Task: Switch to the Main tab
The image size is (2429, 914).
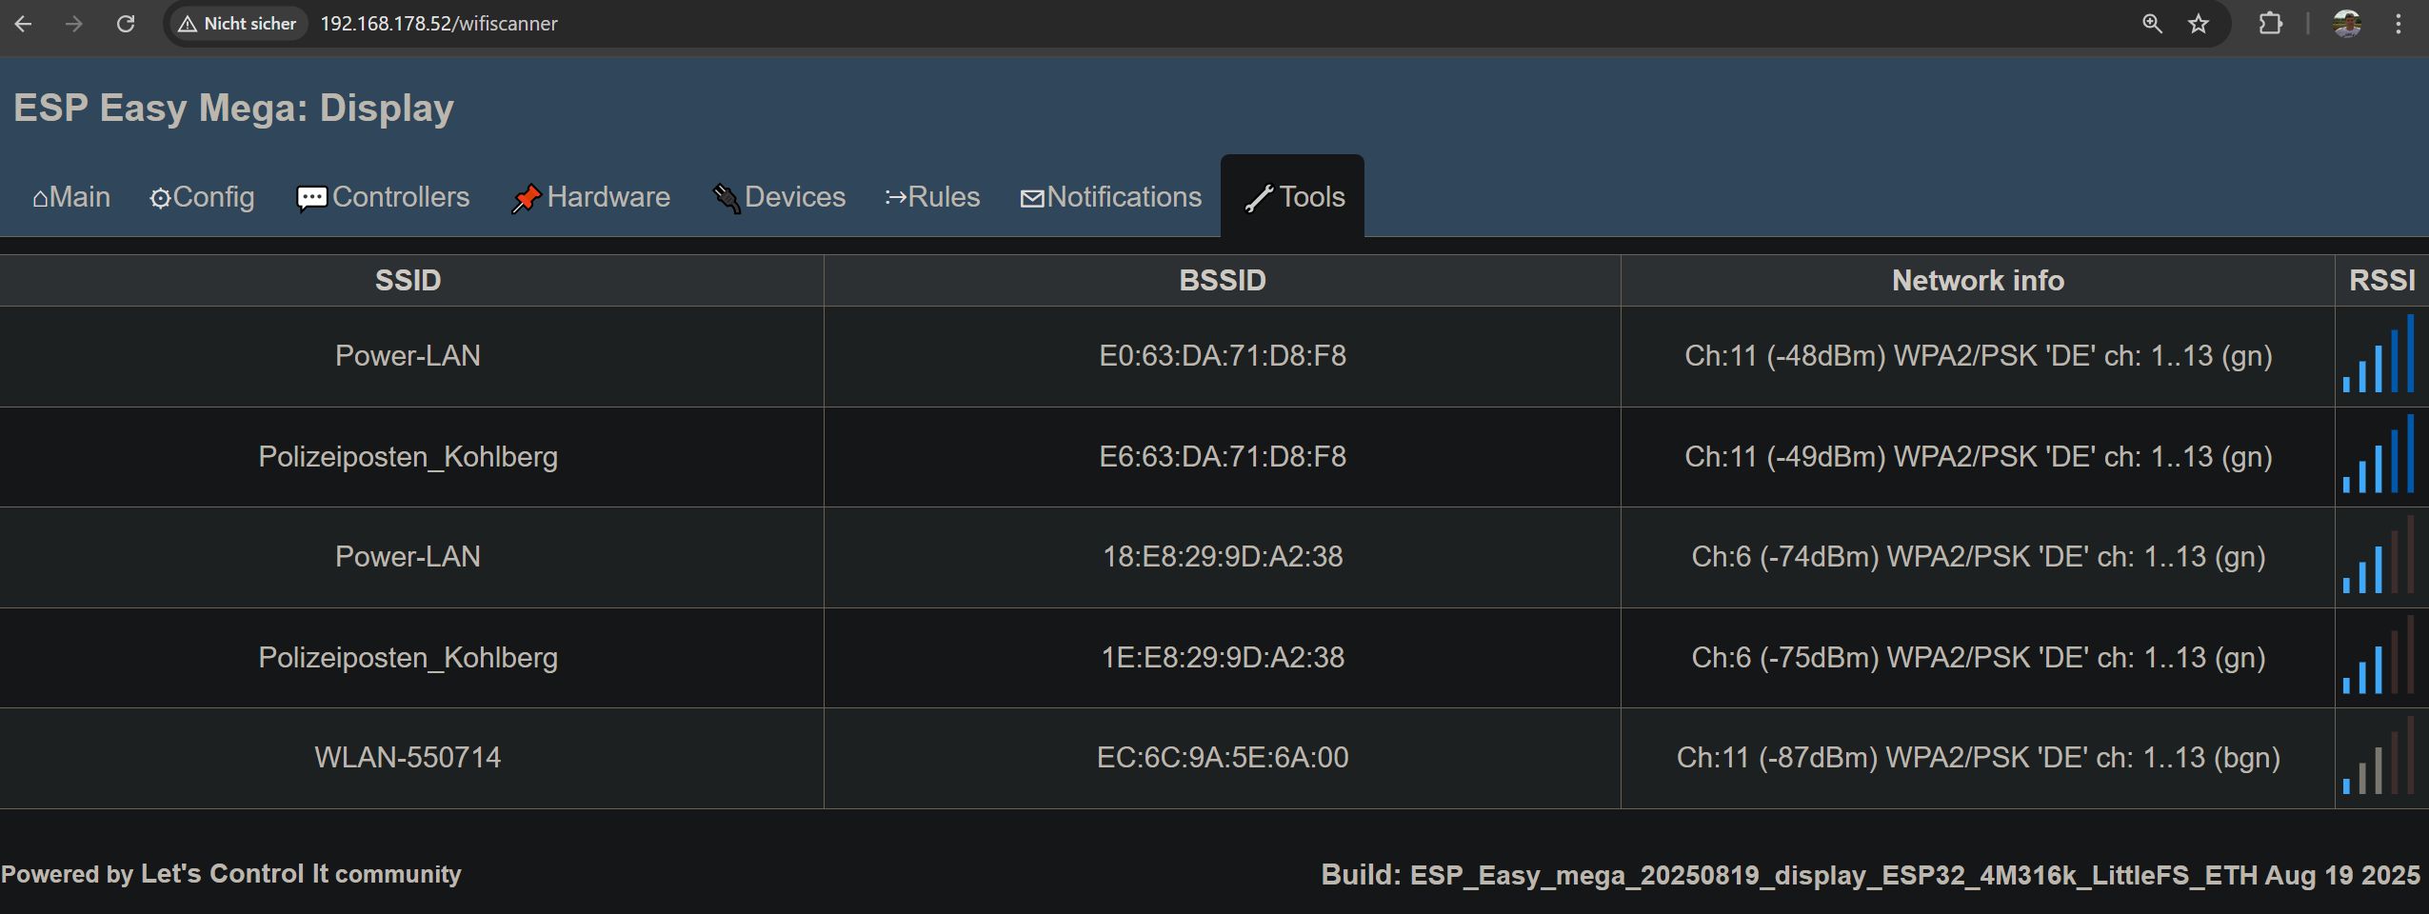Action: [71, 197]
